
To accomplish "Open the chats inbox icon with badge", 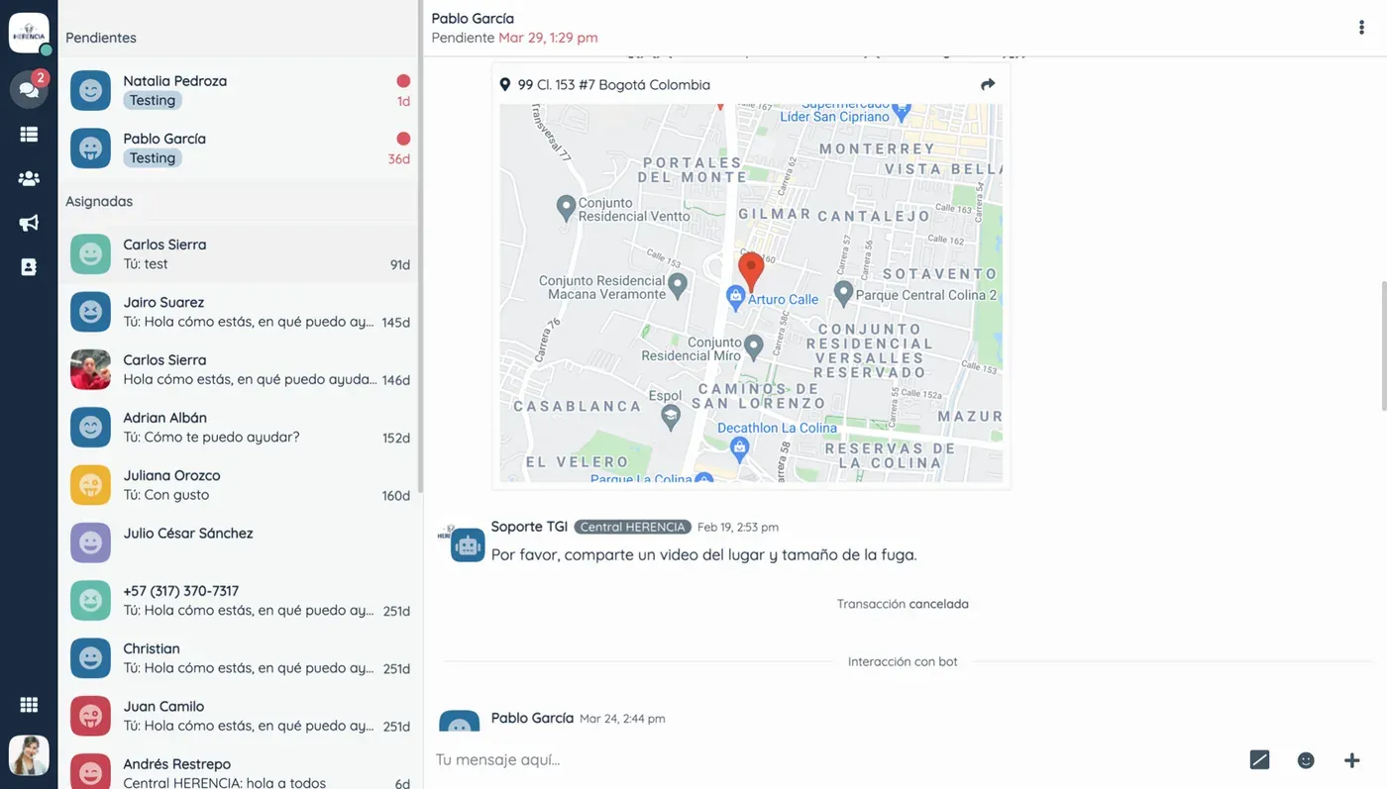I will (x=29, y=89).
